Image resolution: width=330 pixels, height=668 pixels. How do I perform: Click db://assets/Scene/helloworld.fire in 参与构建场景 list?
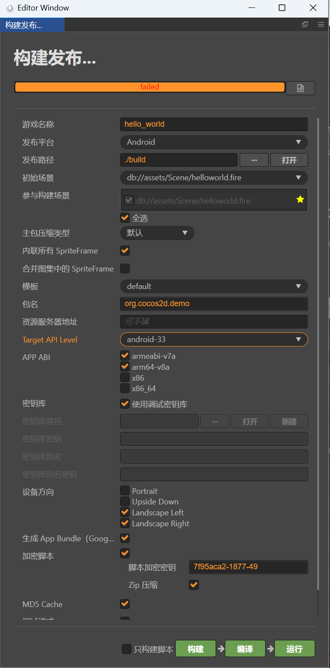tap(193, 200)
